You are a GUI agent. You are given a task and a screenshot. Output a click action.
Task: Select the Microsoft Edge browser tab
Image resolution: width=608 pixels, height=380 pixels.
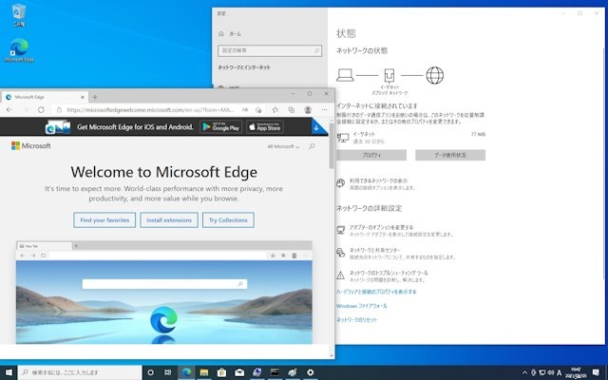pyautogui.click(x=45, y=97)
